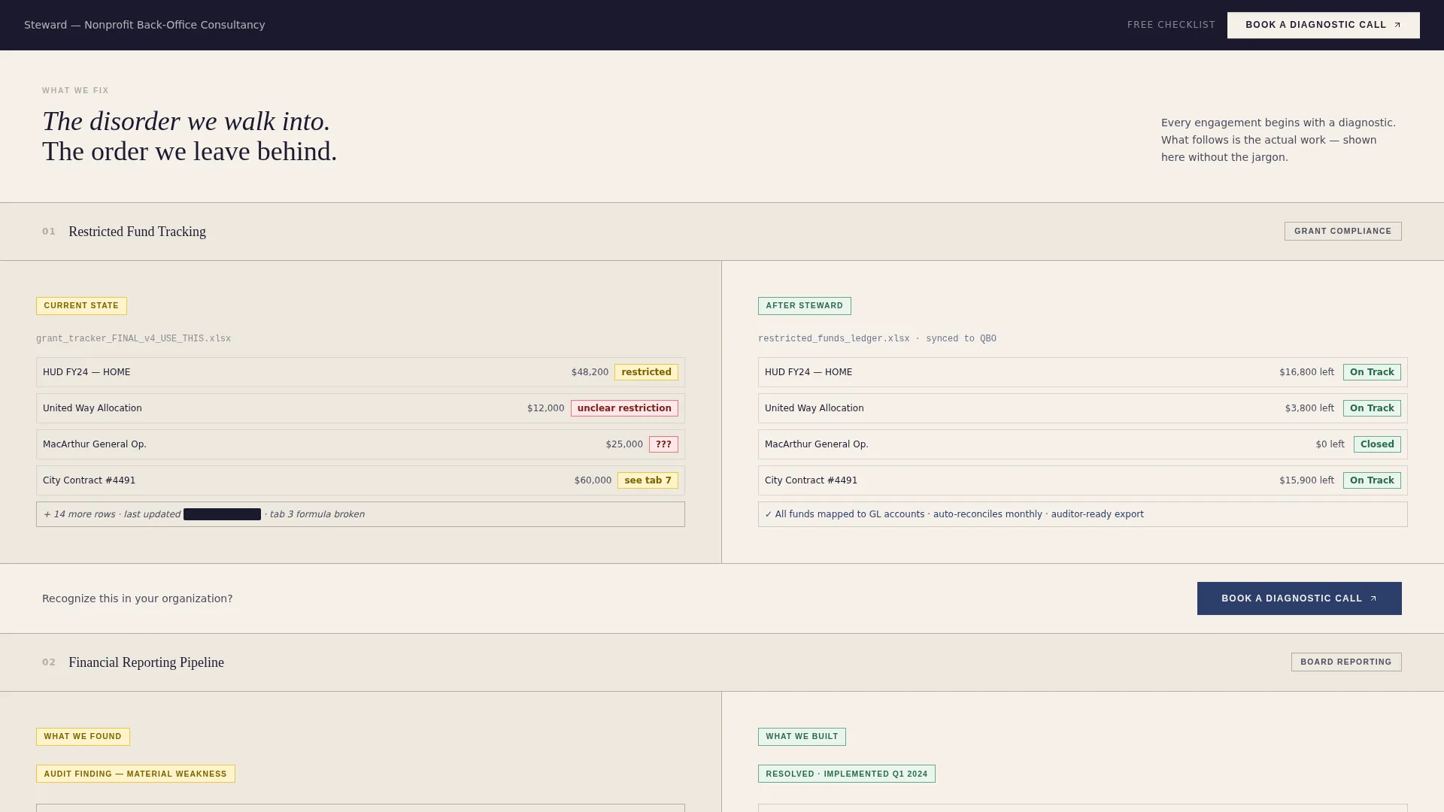Select the $25,000 amount
Viewport: 1444px width, 812px height.
[x=624, y=444]
